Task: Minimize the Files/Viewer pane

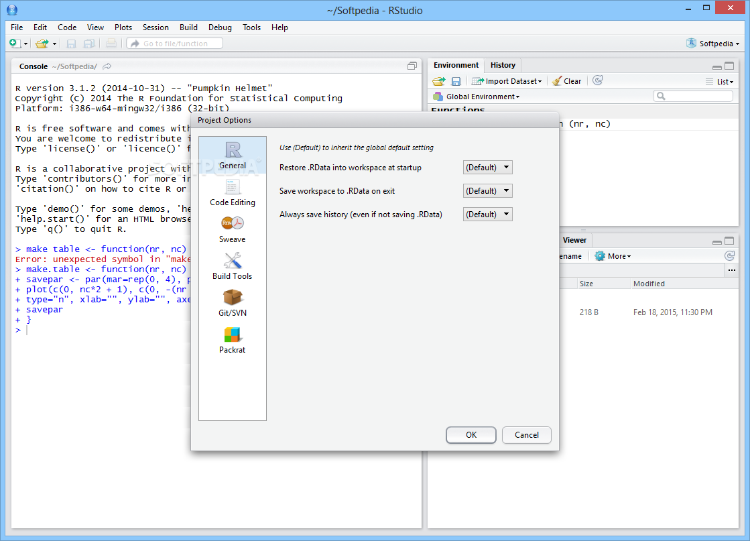Action: 717,242
